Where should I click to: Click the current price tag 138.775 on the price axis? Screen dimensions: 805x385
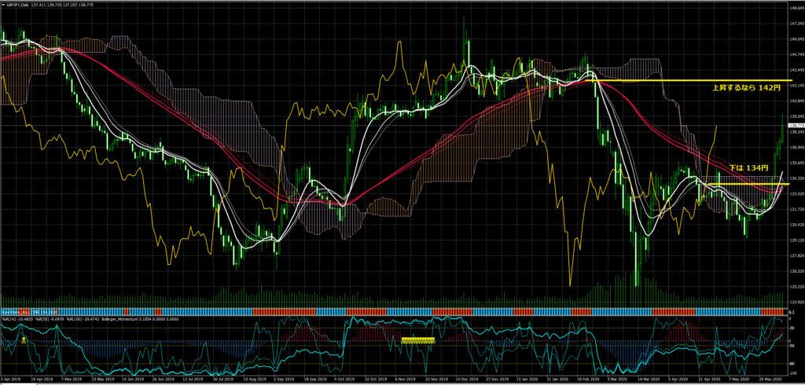(x=796, y=125)
